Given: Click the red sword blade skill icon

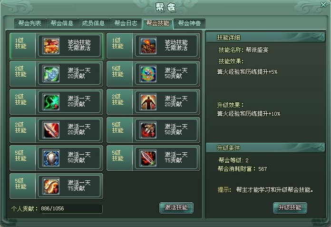Looking at the screenshot, I should tap(51, 130).
